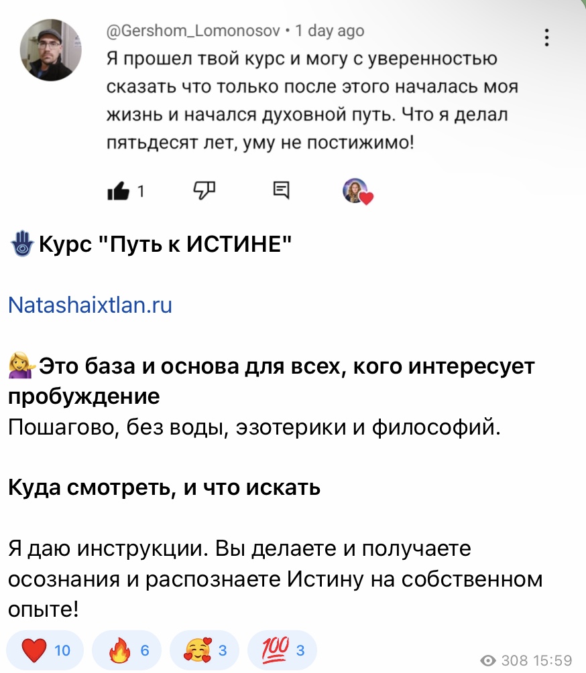Screen dimensions: 586x673
Task: Click the comment text 'Я прошел твой курс'
Action: click(x=302, y=59)
